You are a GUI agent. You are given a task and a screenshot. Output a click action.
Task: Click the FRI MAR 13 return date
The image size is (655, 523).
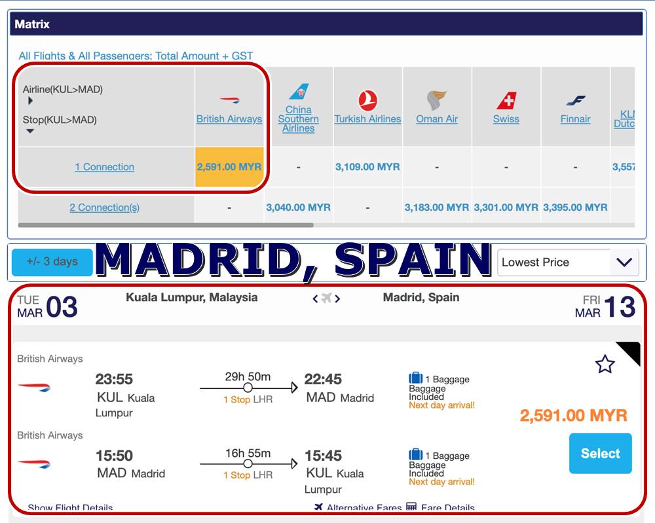(x=605, y=307)
